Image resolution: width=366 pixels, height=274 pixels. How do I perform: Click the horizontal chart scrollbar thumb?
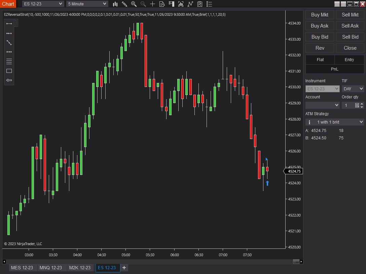point(296,262)
